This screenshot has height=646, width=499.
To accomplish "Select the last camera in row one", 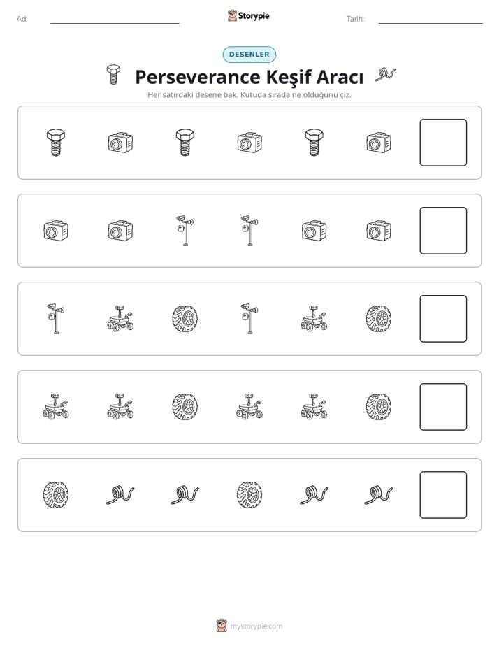I will click(379, 143).
